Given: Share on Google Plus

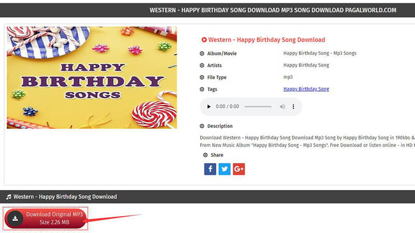Looking at the screenshot, I should point(239,169).
